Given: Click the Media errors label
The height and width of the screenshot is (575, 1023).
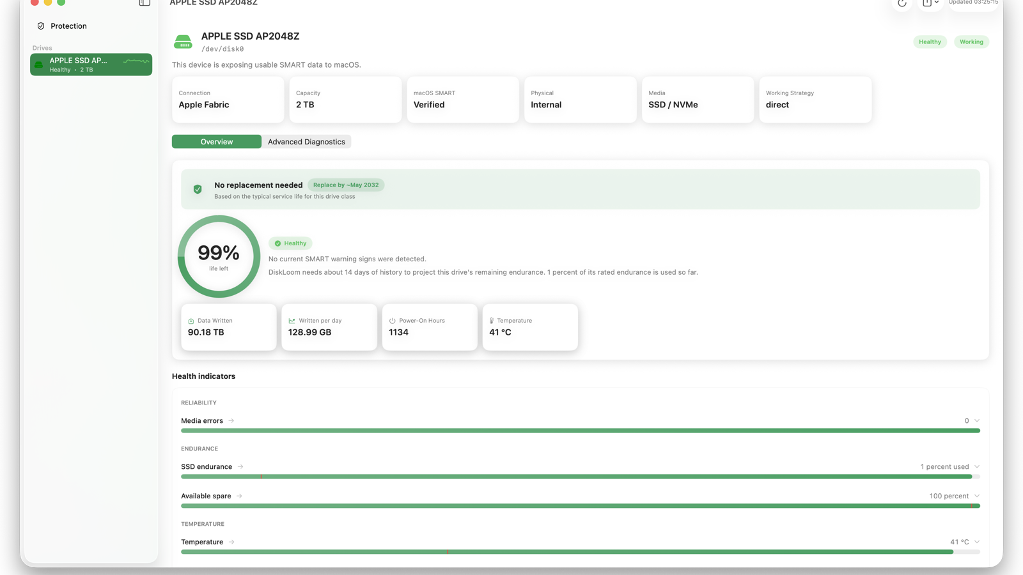Looking at the screenshot, I should tap(202, 421).
